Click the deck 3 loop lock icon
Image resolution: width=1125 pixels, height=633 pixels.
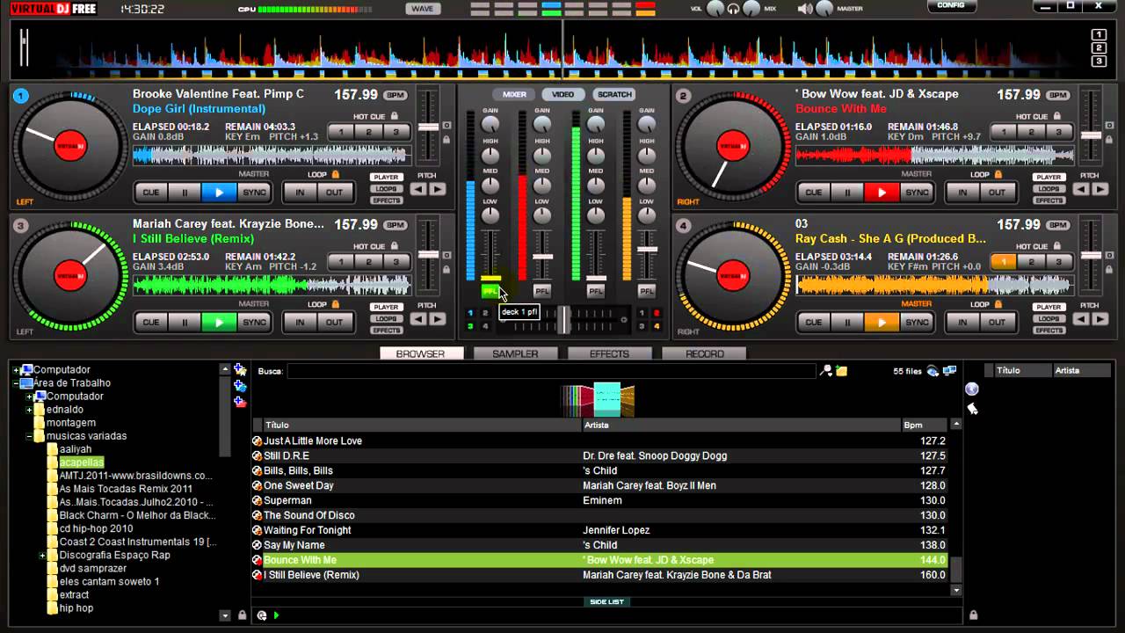(x=335, y=304)
